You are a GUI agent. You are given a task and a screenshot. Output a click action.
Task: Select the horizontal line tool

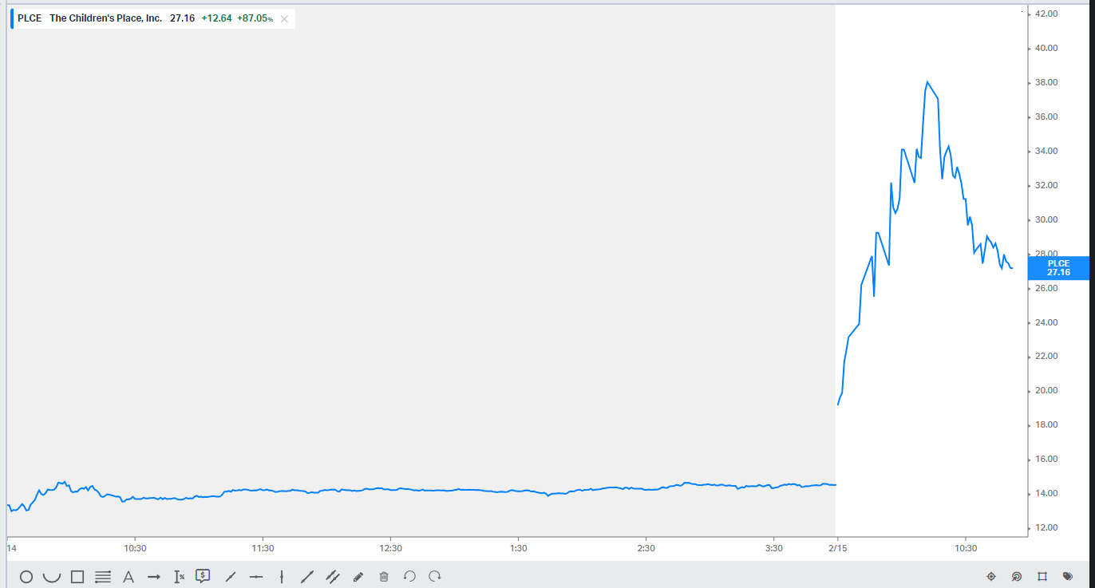256,576
